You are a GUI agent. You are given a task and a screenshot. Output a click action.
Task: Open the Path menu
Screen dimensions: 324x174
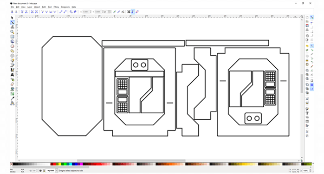tap(44, 7)
